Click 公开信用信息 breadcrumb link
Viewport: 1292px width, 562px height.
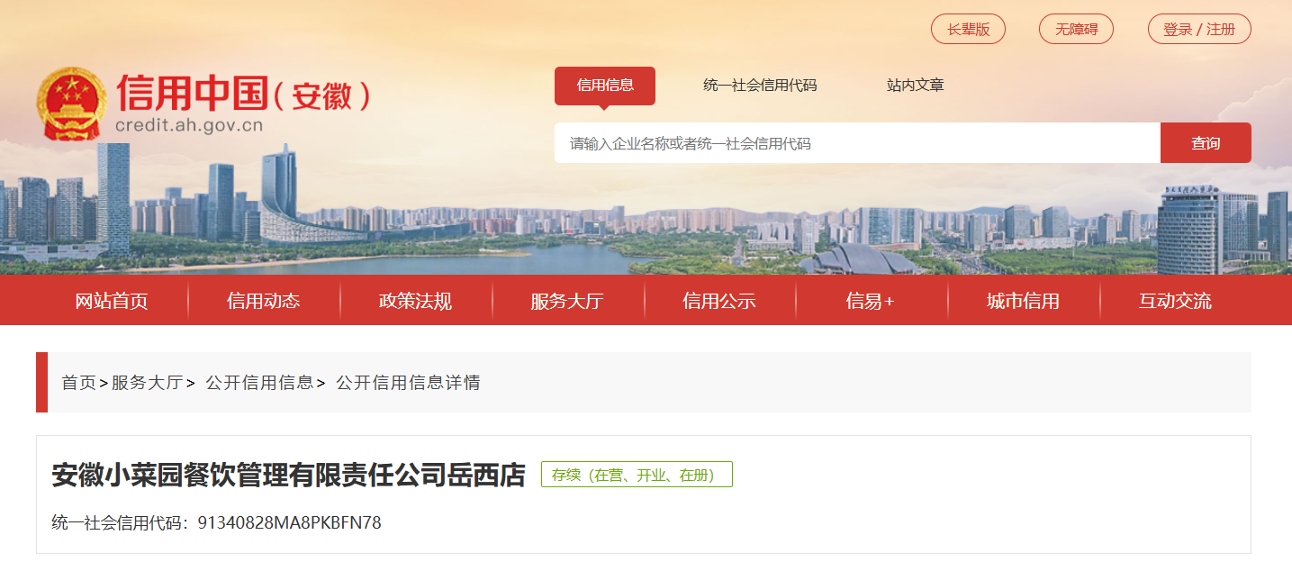(259, 383)
